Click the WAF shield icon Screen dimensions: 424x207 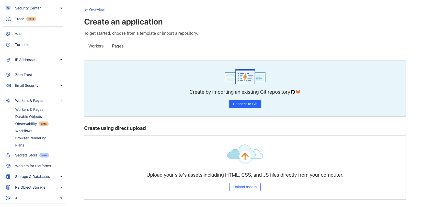click(8, 34)
